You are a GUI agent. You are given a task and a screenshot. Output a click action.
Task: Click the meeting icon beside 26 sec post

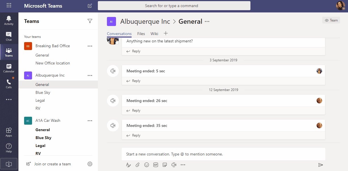click(113, 101)
